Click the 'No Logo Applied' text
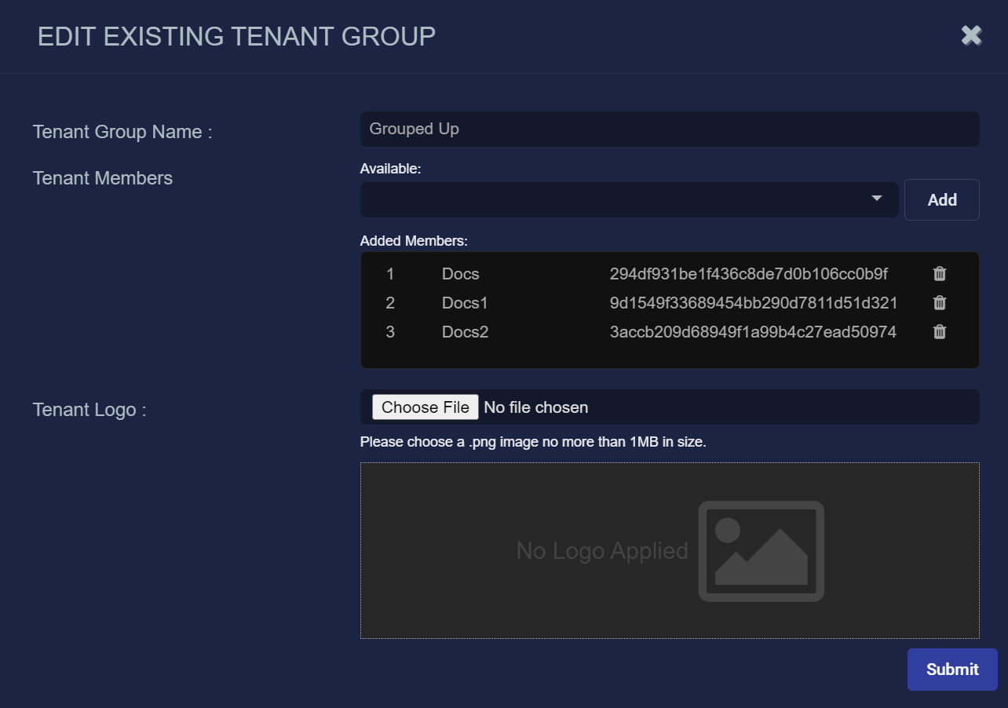 tap(601, 551)
